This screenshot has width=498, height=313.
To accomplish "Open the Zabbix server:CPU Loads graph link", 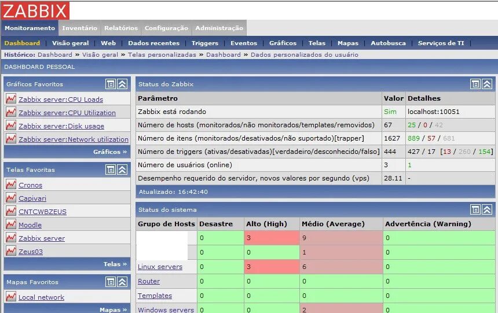I will (61, 100).
